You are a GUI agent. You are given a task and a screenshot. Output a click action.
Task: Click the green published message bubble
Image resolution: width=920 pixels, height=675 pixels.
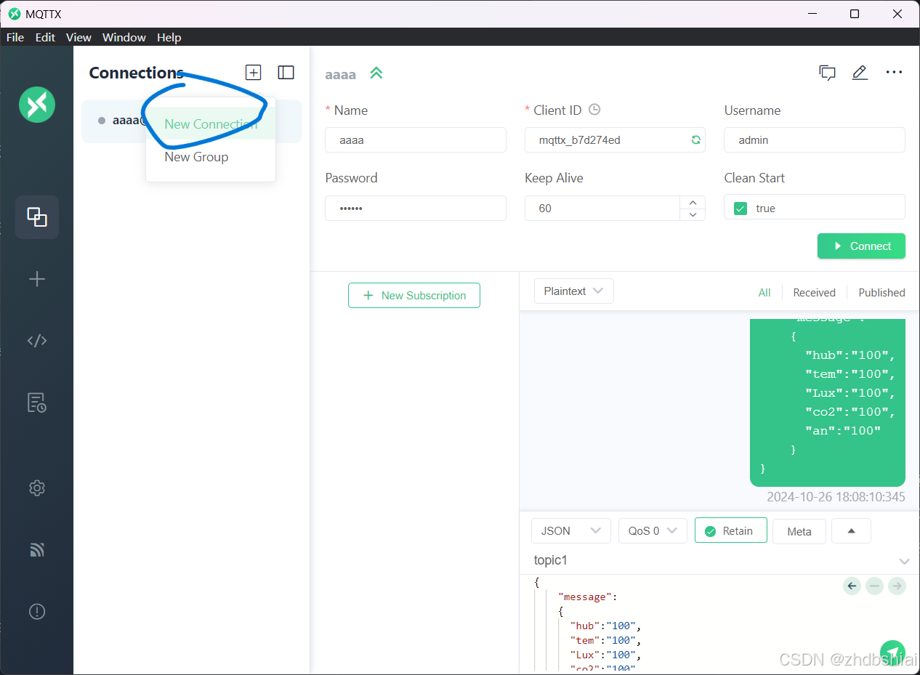click(x=828, y=403)
